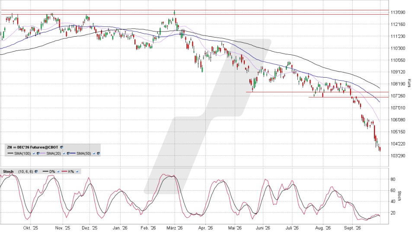Toggle the SMA(100) visibility checkmark

[34, 154]
